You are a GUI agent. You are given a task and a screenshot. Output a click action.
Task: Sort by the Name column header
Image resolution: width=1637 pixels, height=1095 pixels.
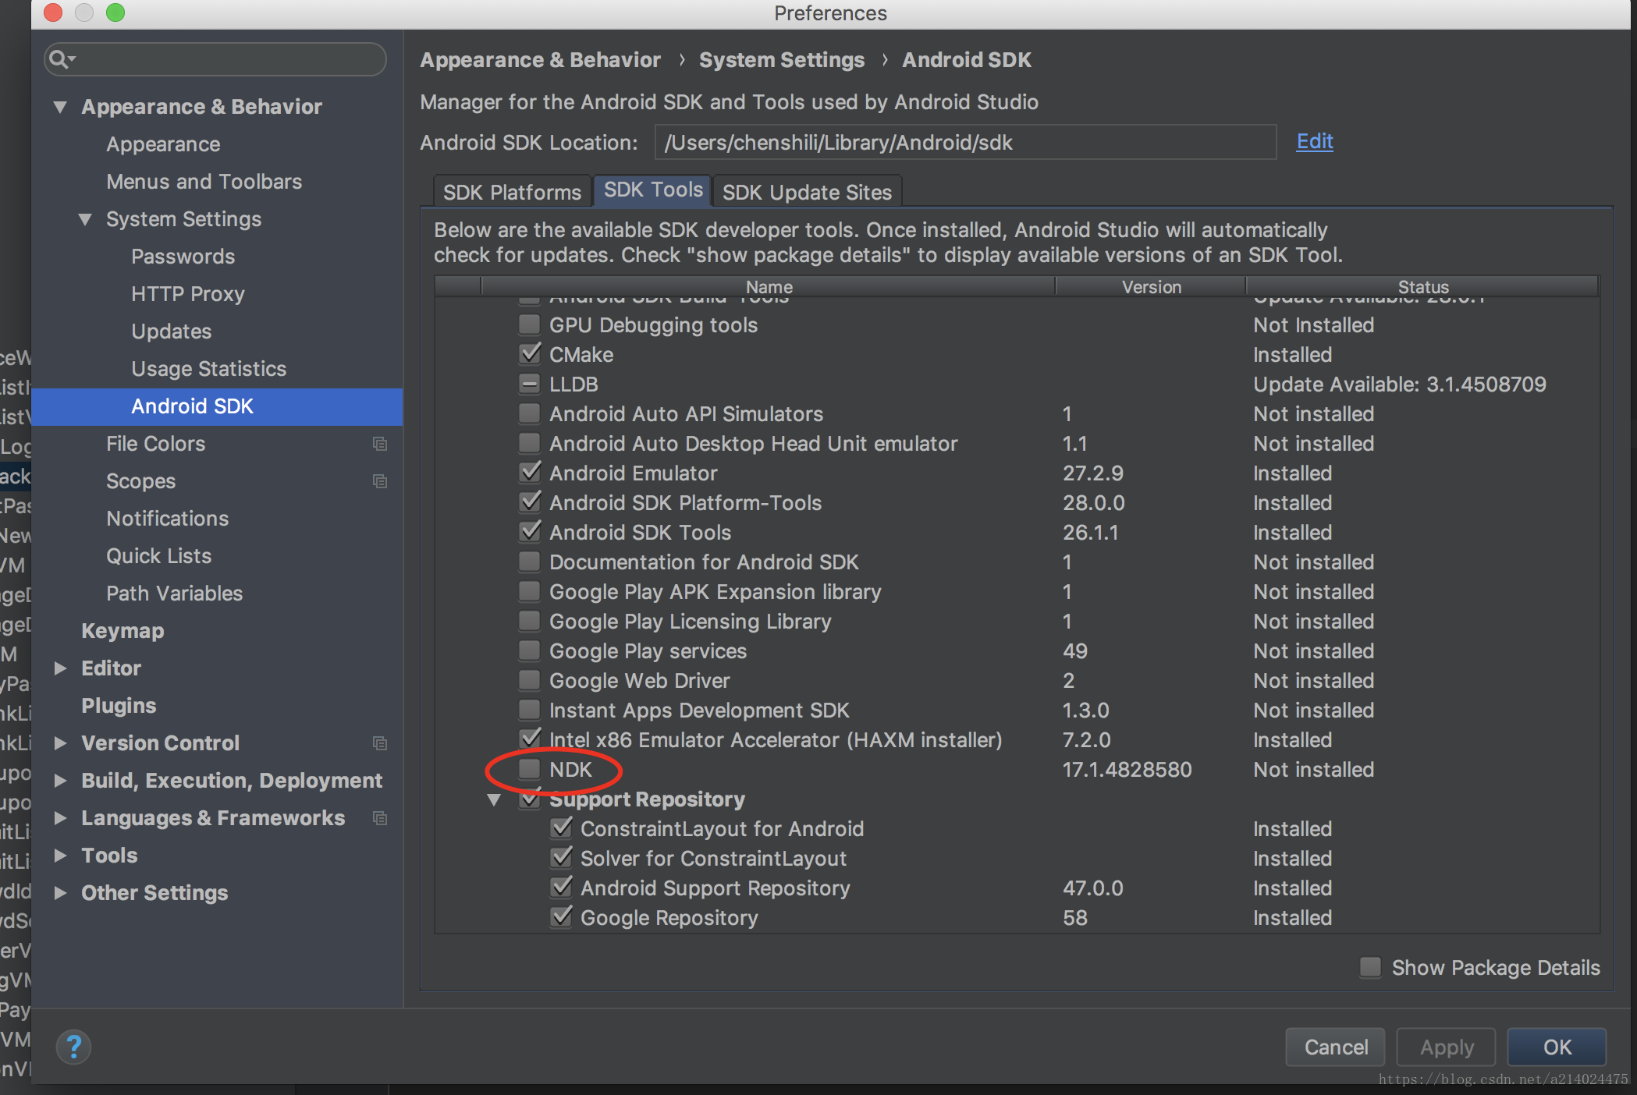pyautogui.click(x=769, y=286)
